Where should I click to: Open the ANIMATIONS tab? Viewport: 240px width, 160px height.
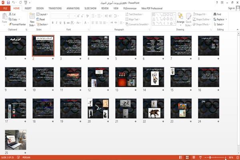click(73, 8)
